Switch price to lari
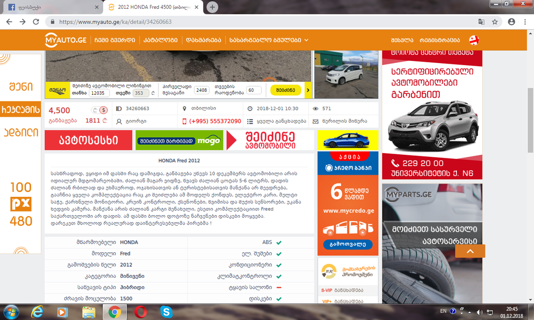This screenshot has width=534, height=320. click(95, 110)
